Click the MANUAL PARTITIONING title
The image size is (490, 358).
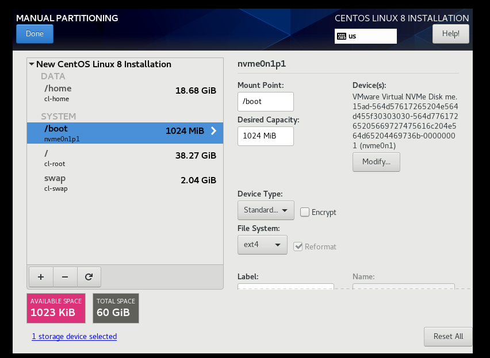pos(67,18)
